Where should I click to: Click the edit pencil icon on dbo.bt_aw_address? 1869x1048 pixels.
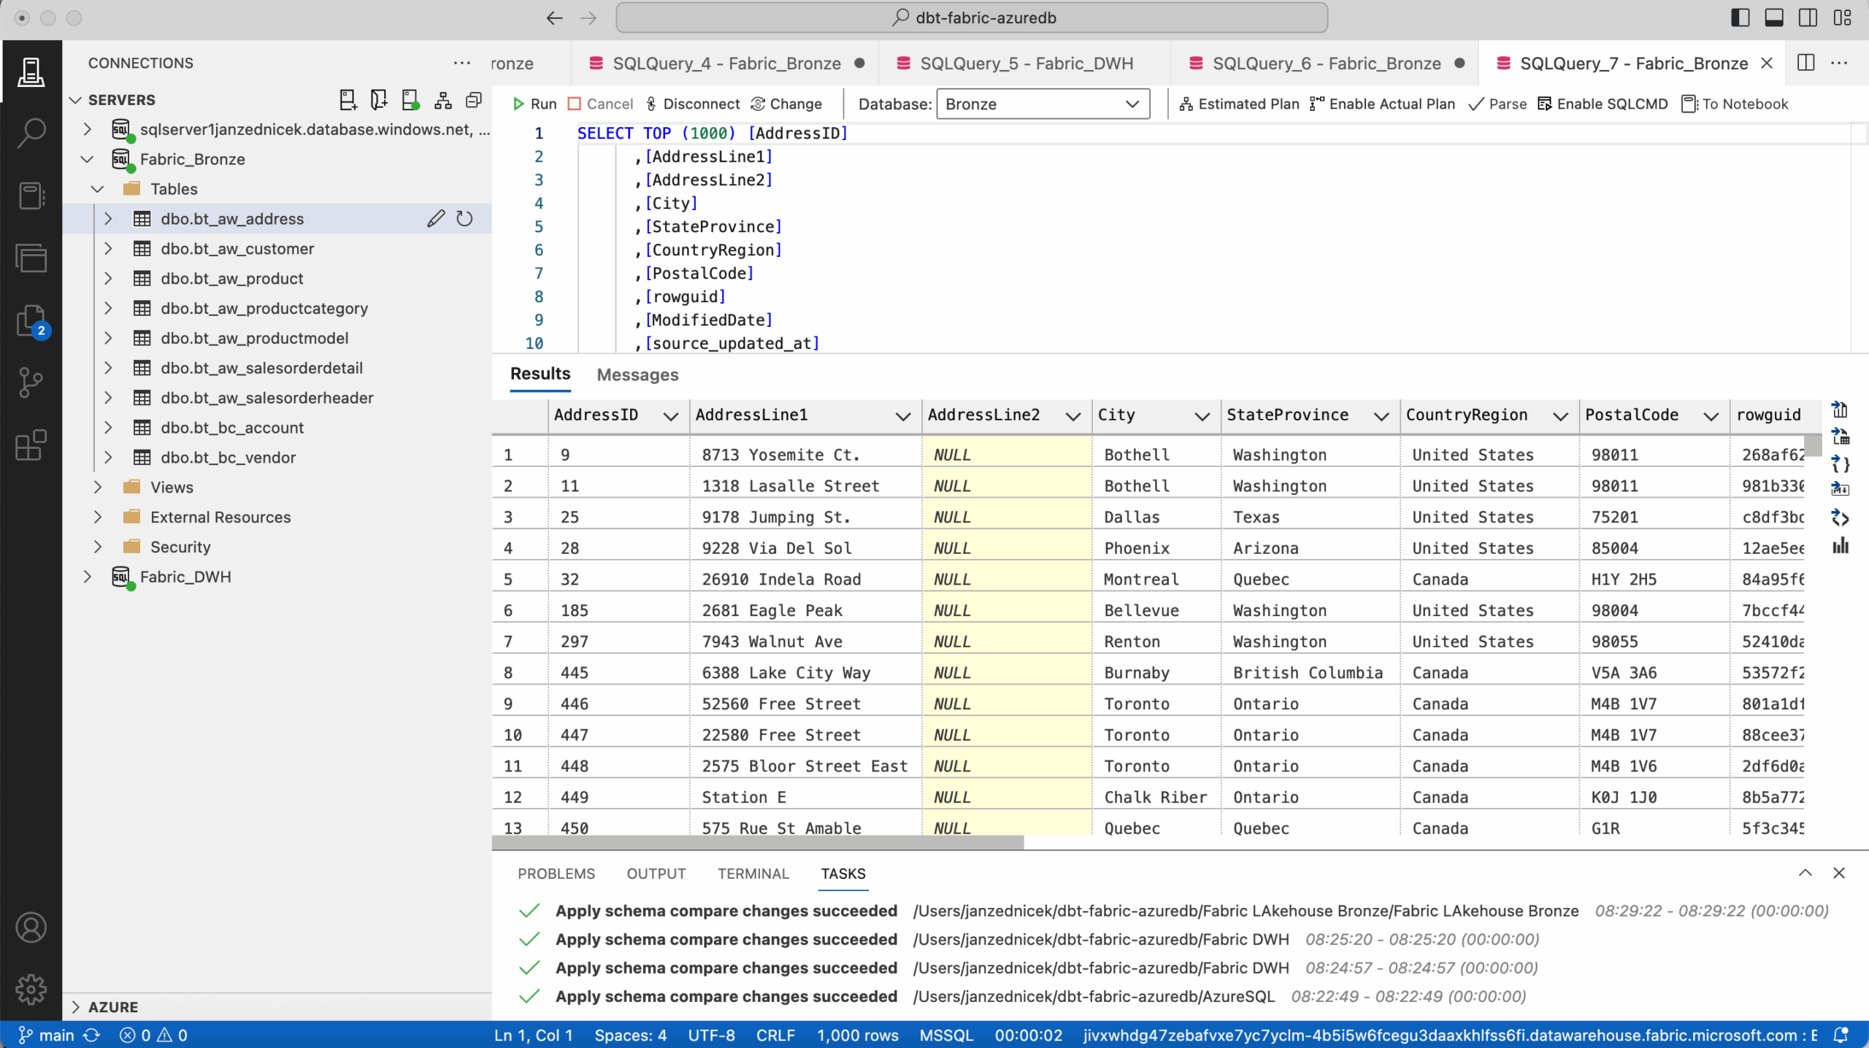436,219
